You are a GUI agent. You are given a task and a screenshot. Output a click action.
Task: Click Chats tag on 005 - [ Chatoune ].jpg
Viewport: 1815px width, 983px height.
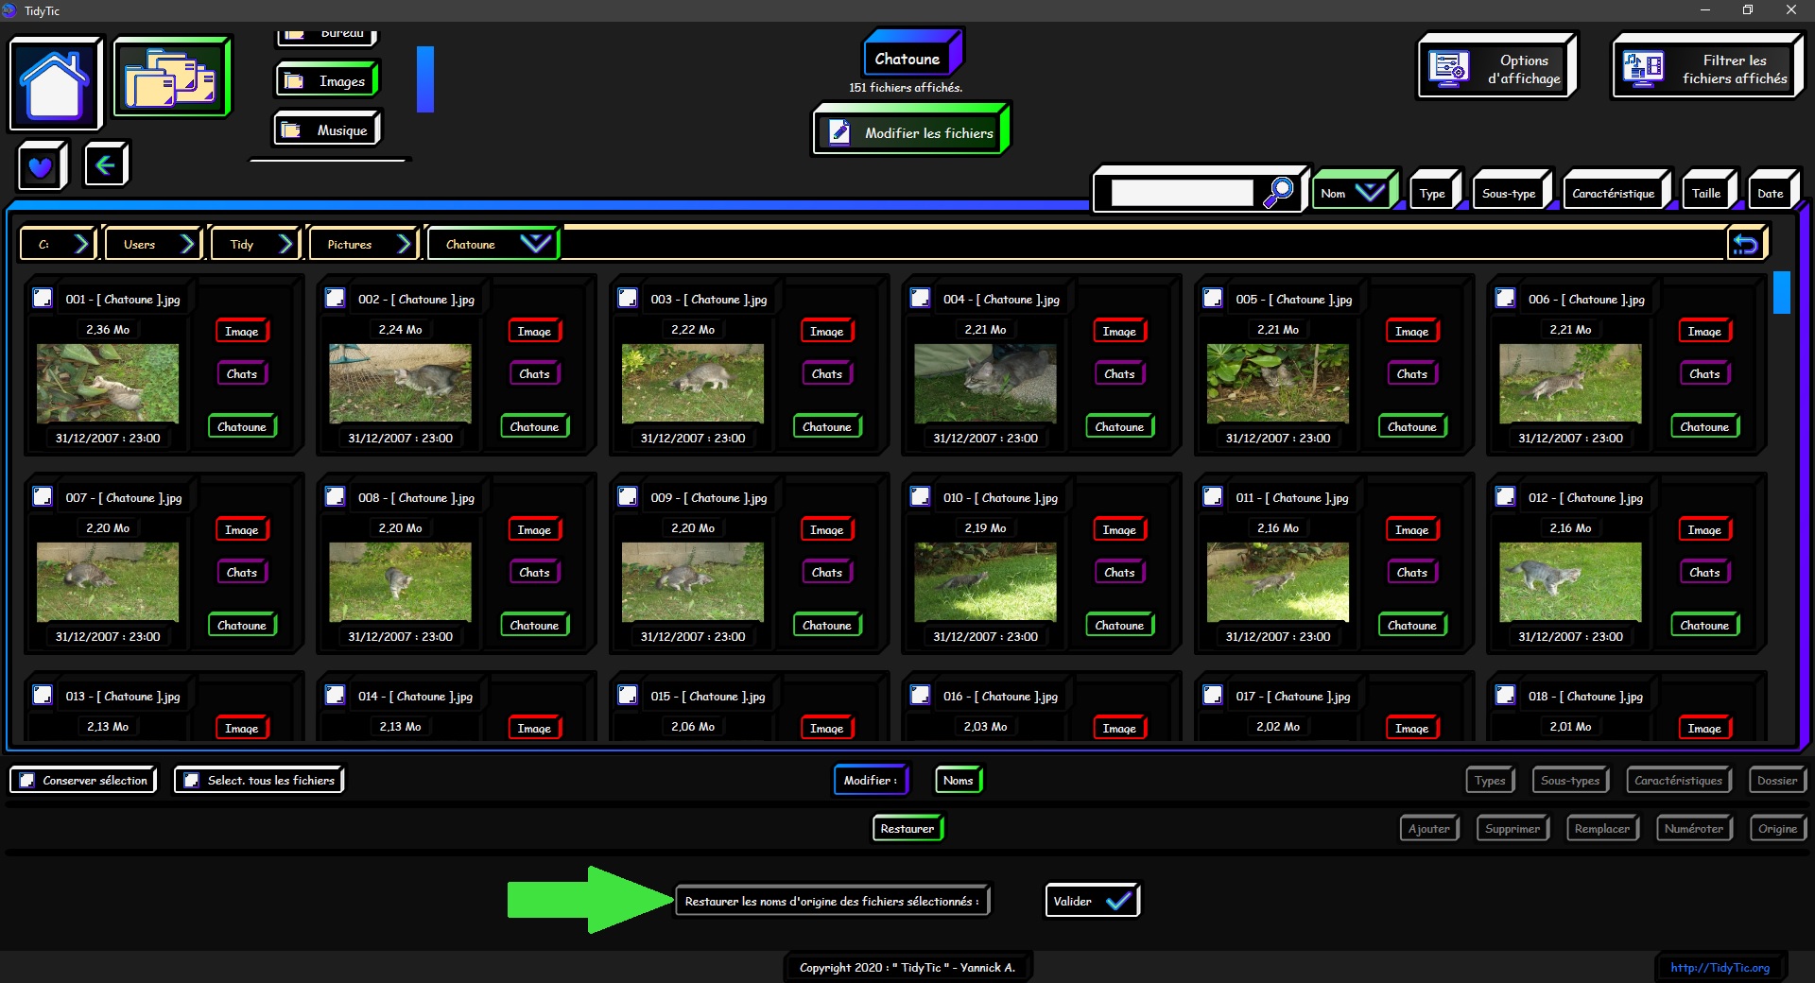(x=1412, y=373)
